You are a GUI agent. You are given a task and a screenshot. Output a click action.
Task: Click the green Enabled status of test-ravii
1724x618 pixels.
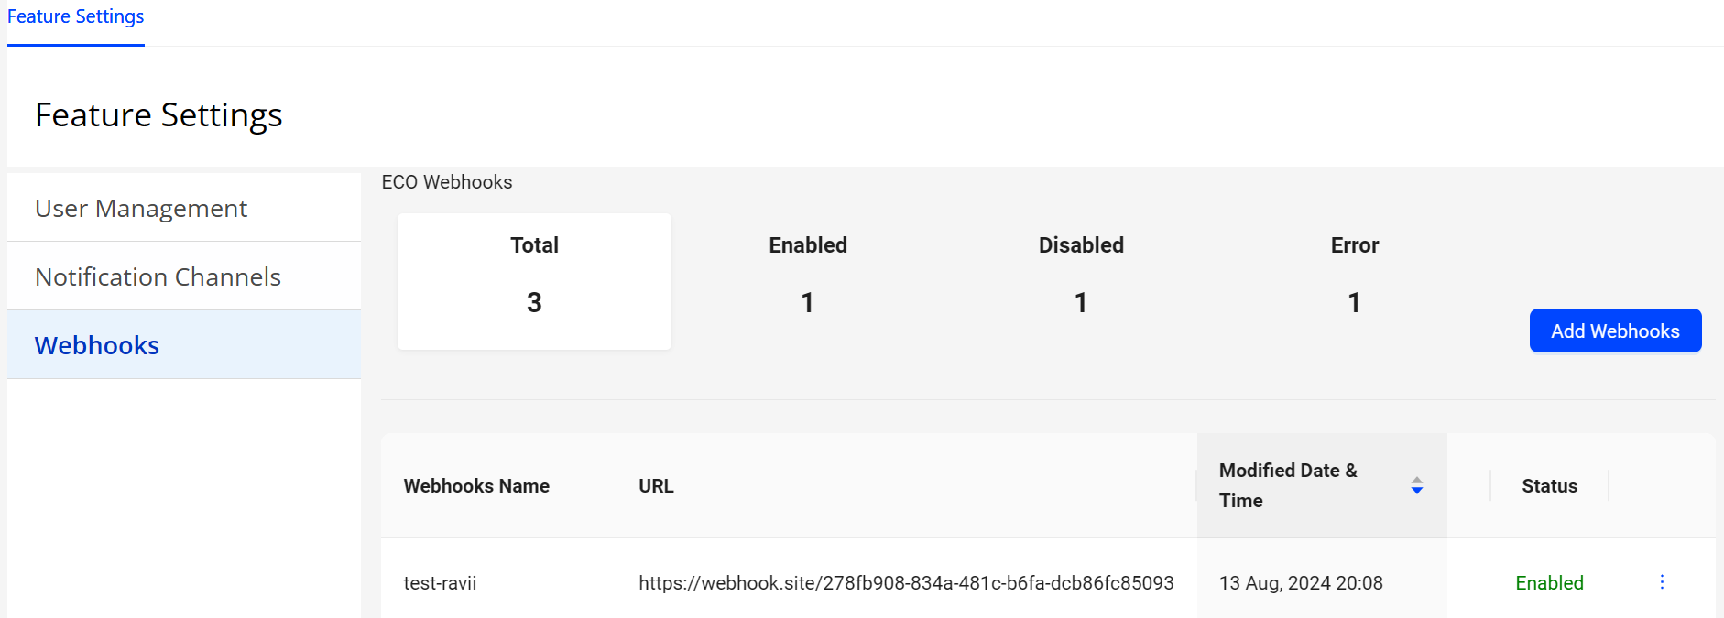[1549, 583]
